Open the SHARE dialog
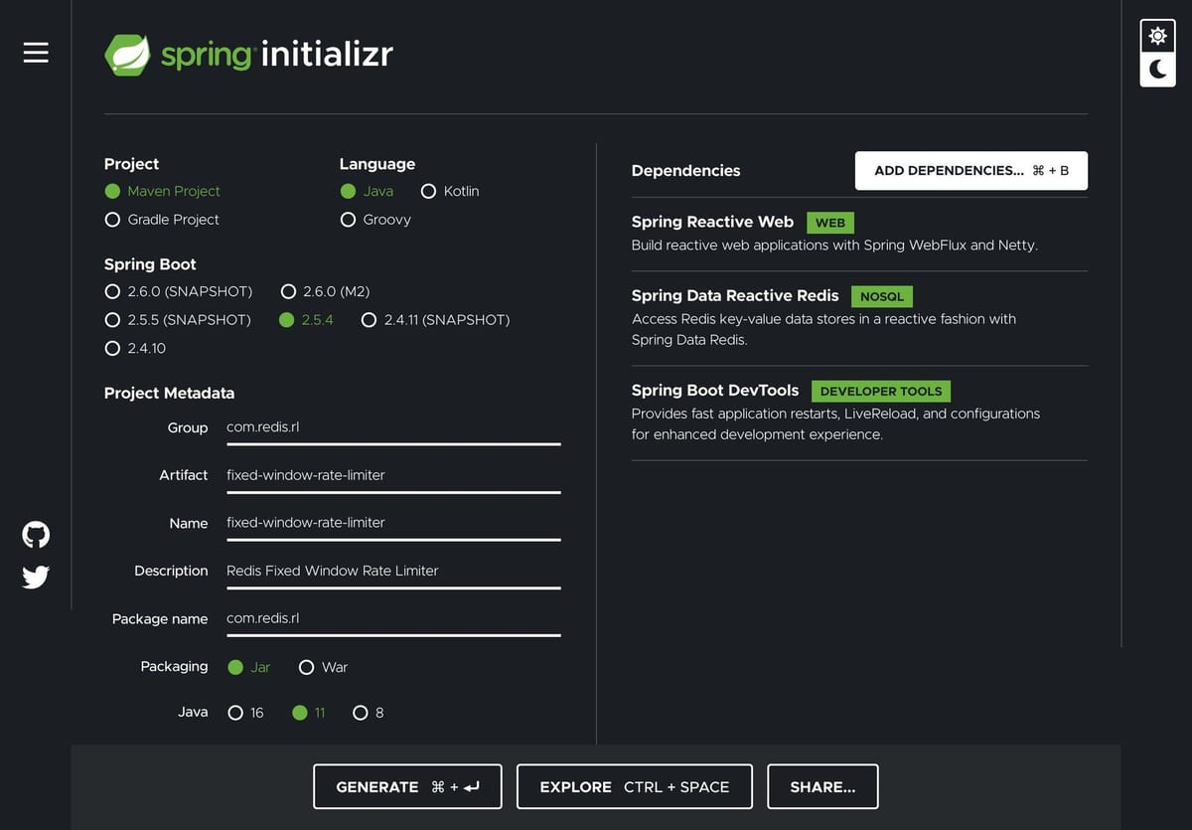Image resolution: width=1192 pixels, height=830 pixels. coord(822,786)
